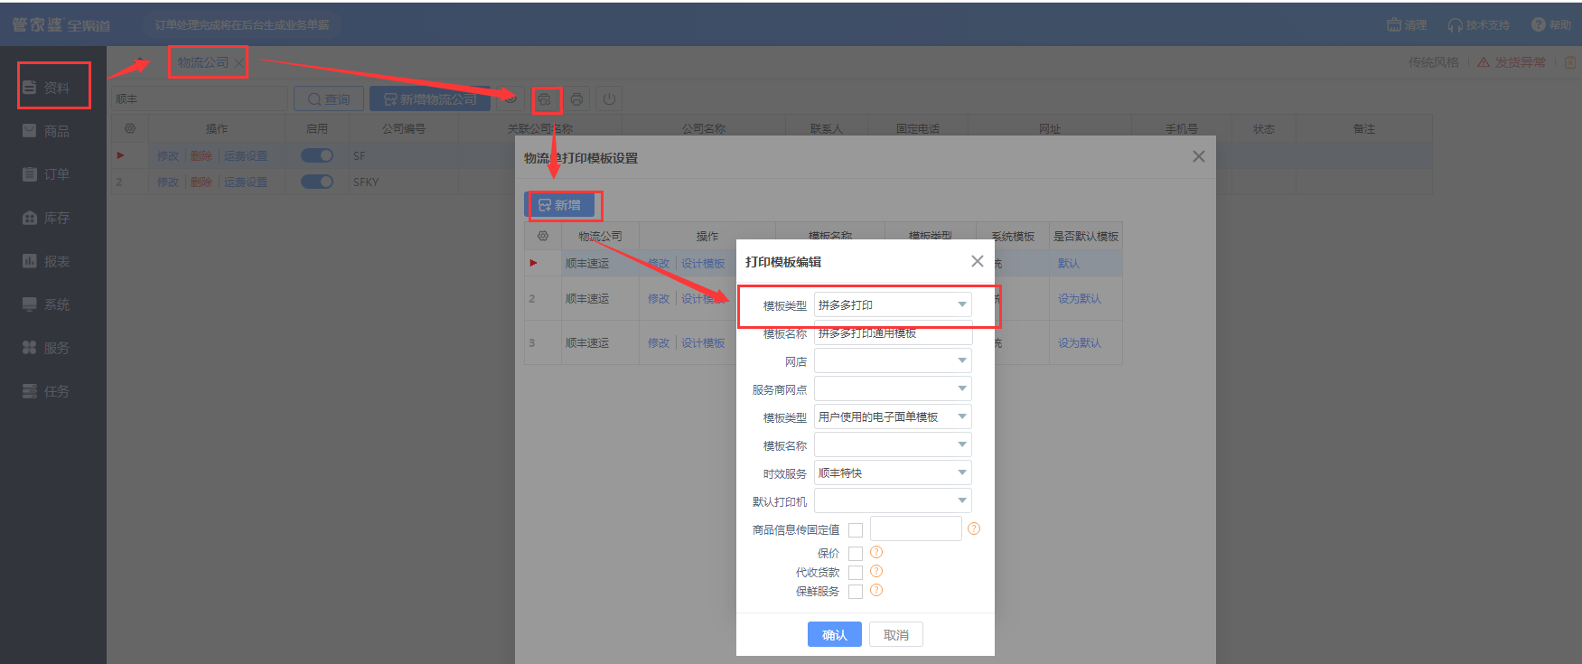Screen dimensions: 1582x664
Task: Open the 商品 section in the sidebar
Action: [x=47, y=131]
